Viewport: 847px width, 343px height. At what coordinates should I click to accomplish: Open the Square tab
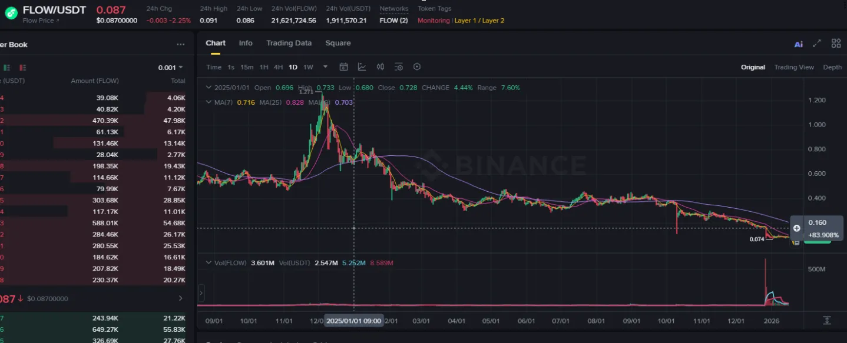click(x=338, y=43)
